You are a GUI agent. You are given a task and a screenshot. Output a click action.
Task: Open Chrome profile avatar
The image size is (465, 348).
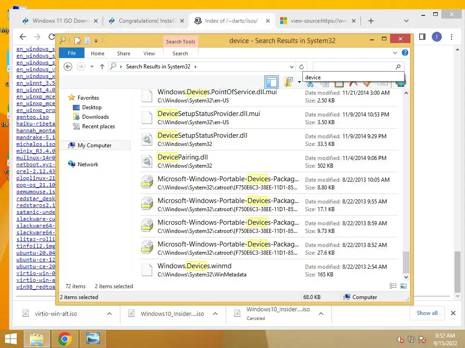[436, 37]
